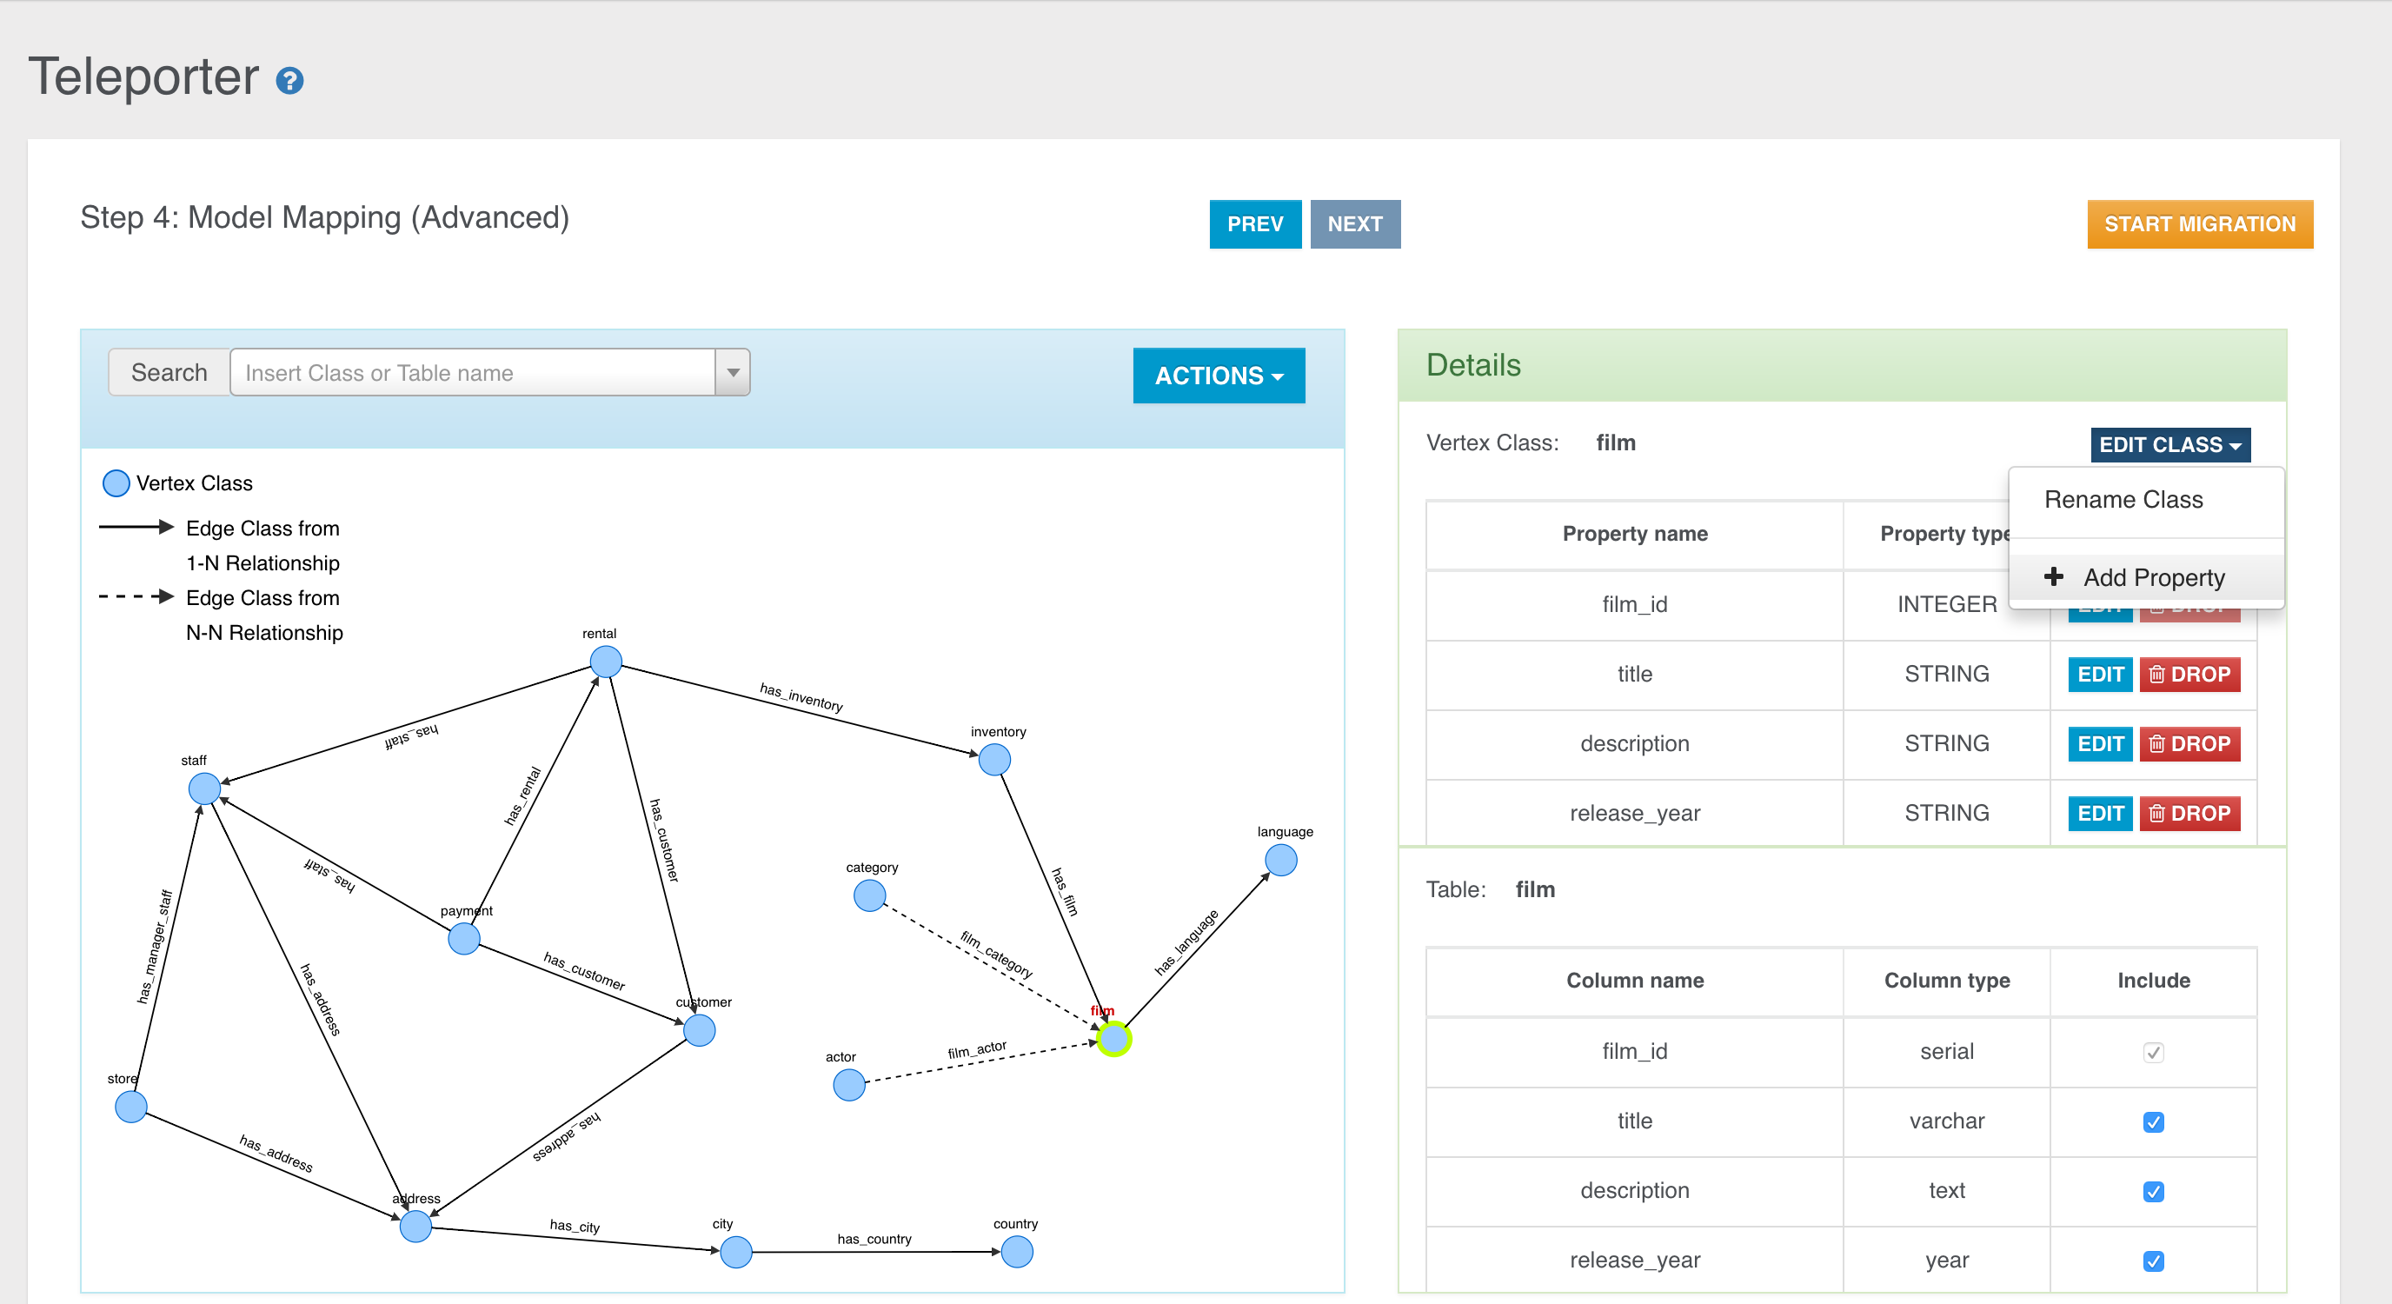Select the staff vertex node
This screenshot has height=1304, width=2392.
click(x=204, y=788)
